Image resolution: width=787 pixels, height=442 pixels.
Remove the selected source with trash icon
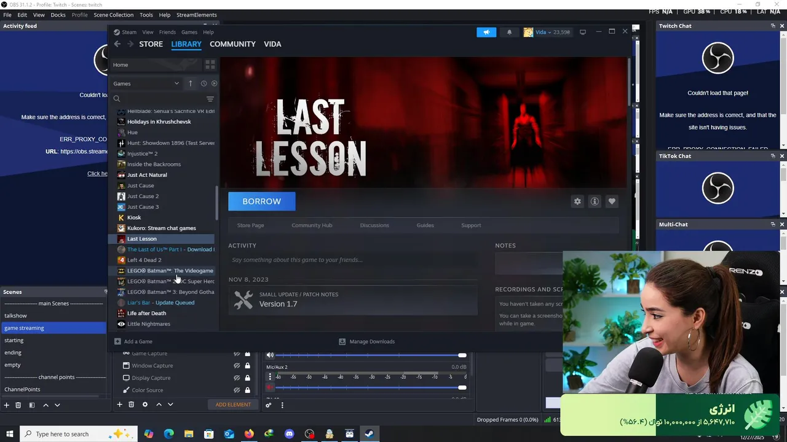[x=132, y=405]
